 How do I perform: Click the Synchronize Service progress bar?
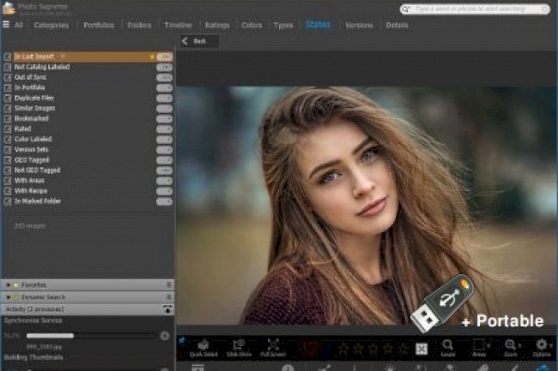pos(91,336)
